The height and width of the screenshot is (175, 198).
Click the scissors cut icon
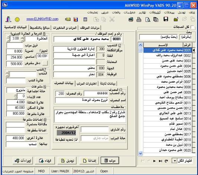point(112,19)
